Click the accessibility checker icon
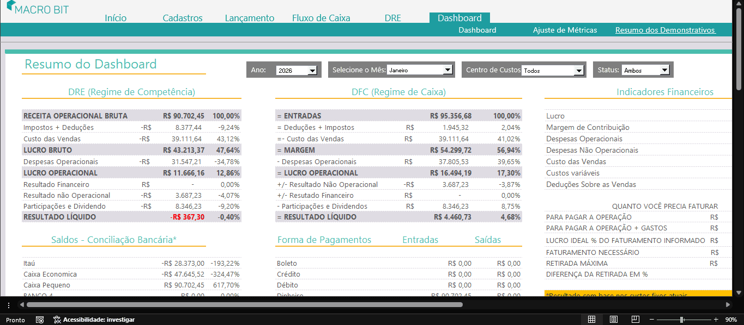 [57, 320]
